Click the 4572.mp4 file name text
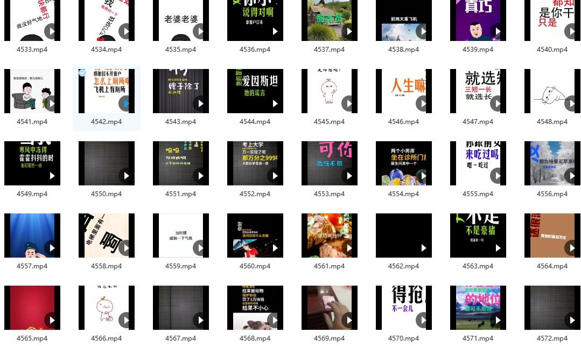Screen dimensions: 581x346 [x=552, y=338]
